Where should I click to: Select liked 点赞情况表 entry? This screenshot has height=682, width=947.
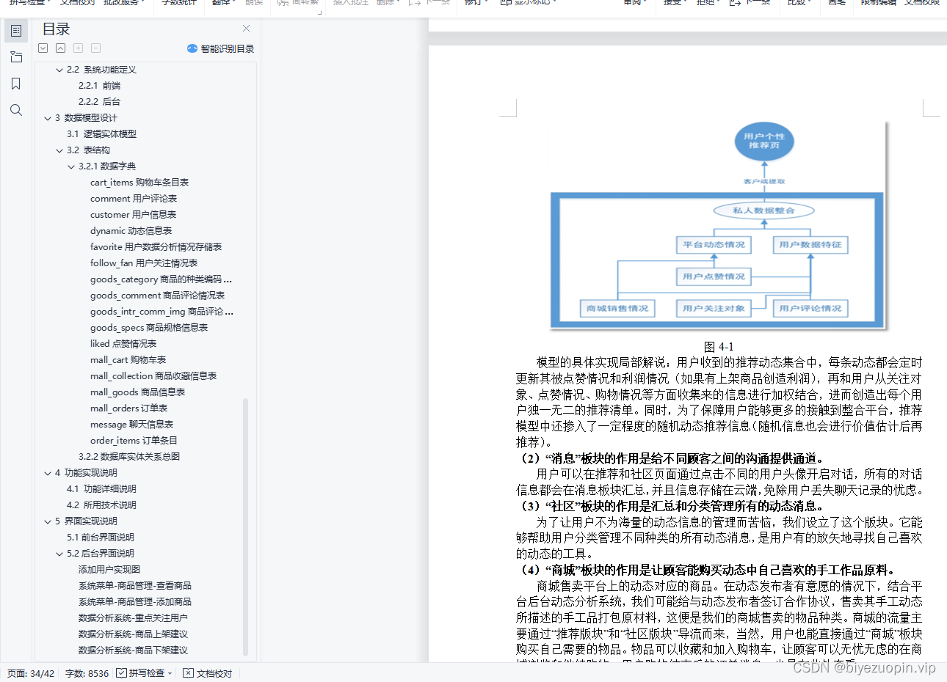(123, 344)
